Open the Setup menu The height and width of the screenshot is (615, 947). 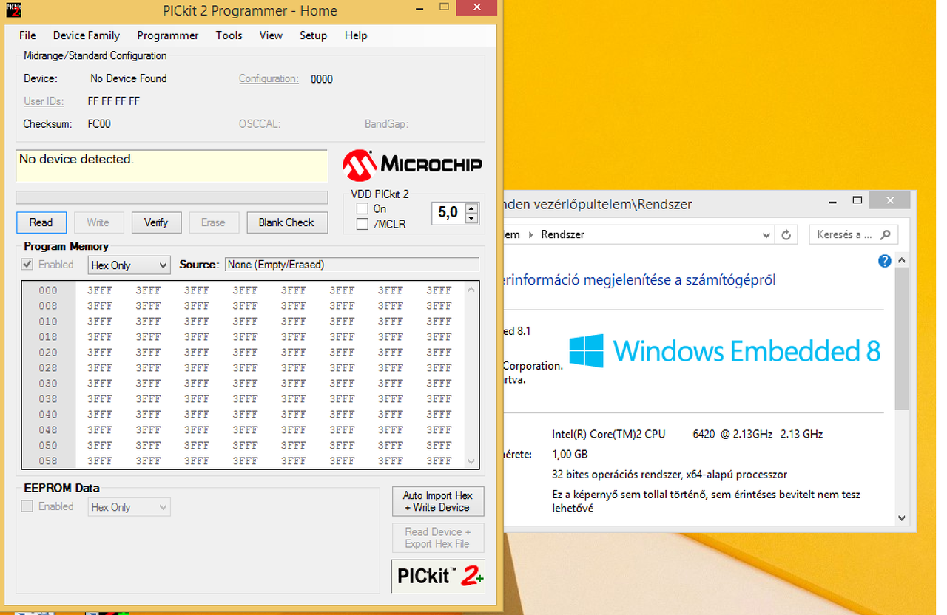(313, 35)
